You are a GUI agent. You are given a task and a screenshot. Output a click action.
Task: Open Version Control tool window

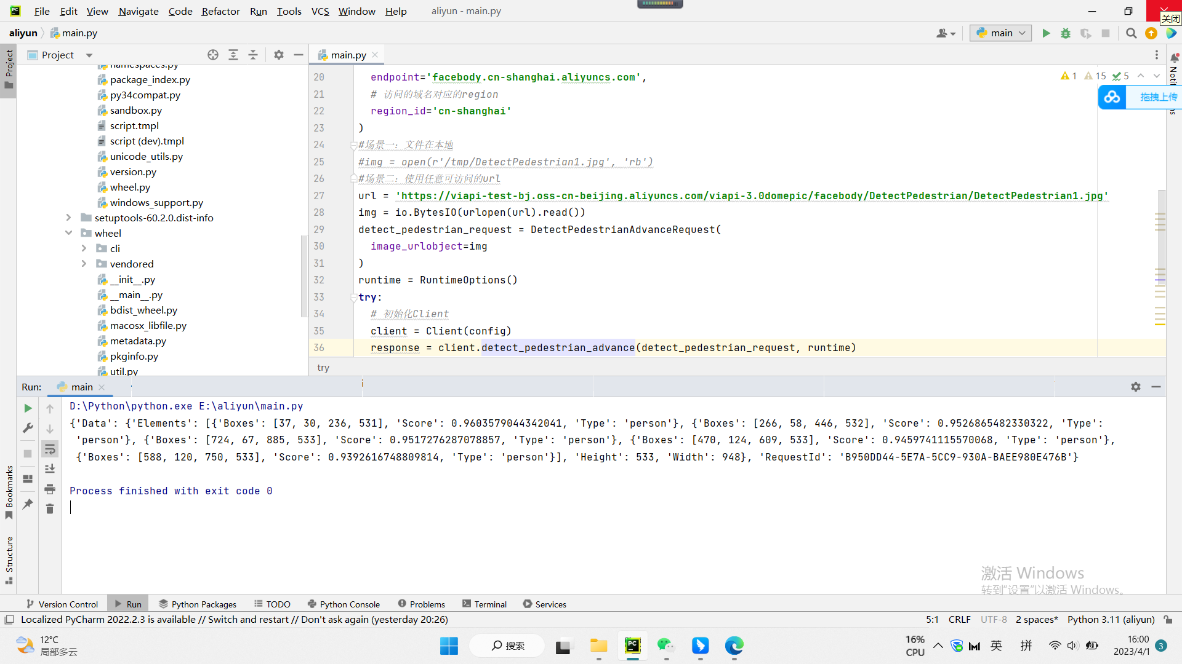[62, 604]
